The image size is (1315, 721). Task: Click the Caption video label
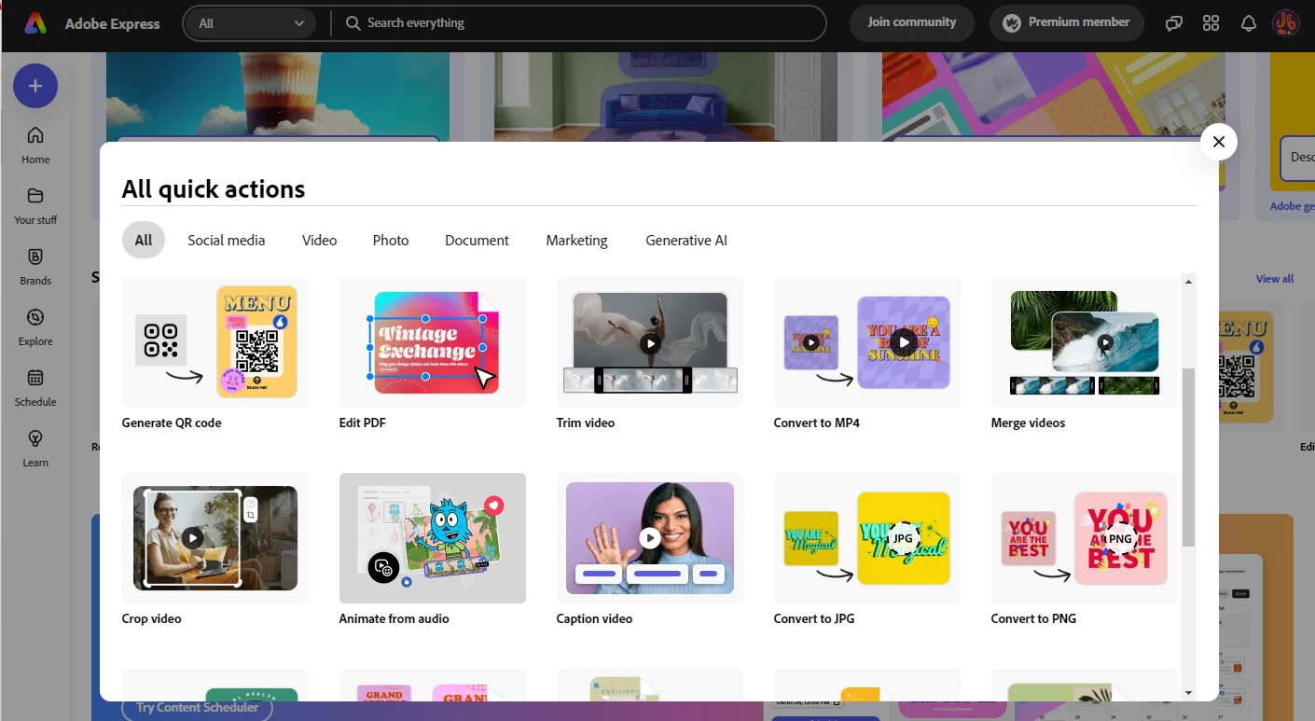pos(595,618)
